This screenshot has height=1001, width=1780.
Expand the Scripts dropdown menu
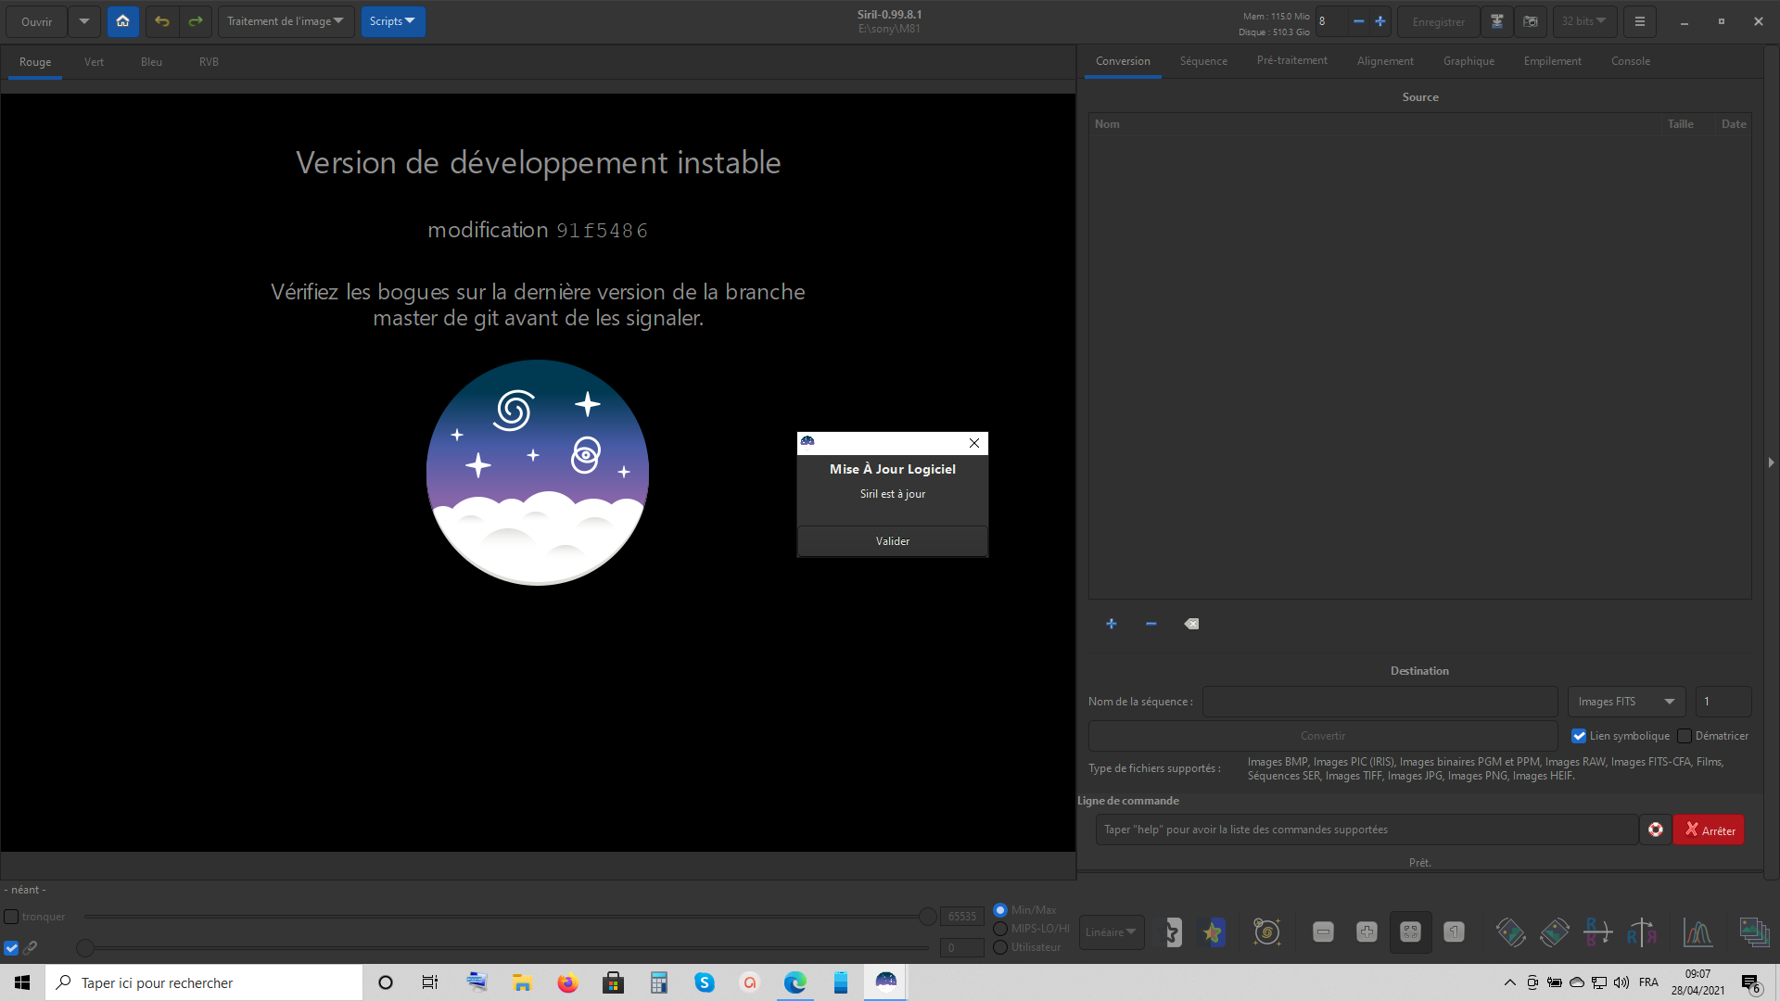pos(392,21)
